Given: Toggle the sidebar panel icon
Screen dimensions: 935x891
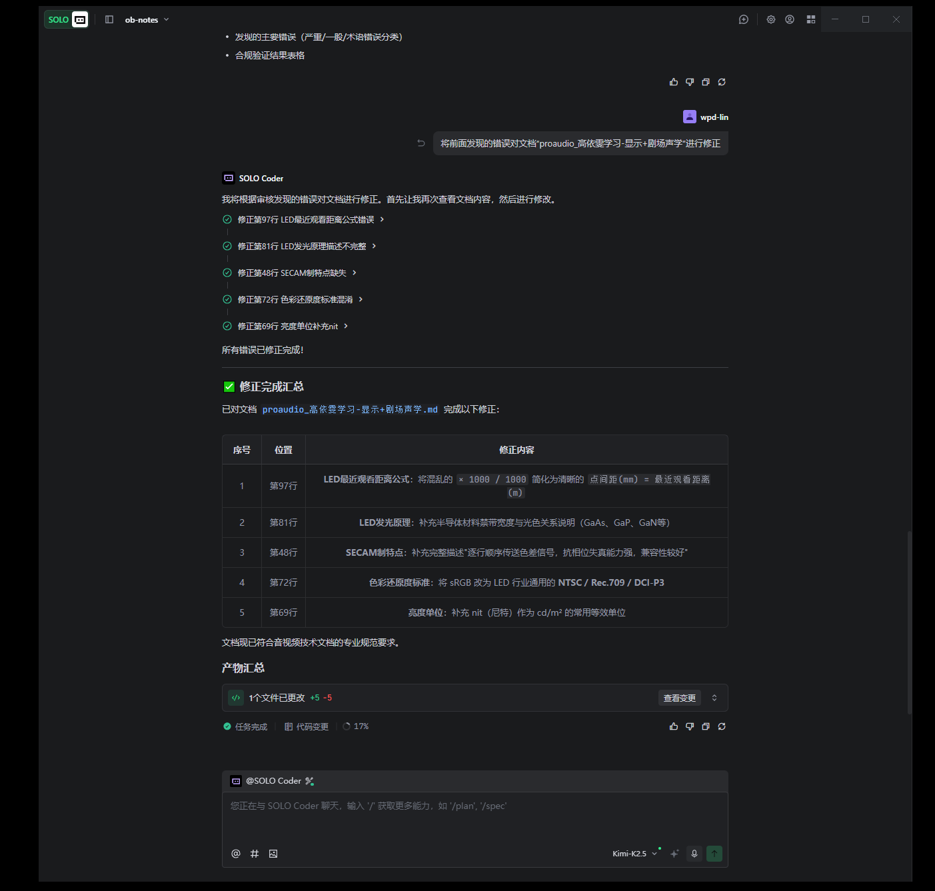Looking at the screenshot, I should pos(109,19).
